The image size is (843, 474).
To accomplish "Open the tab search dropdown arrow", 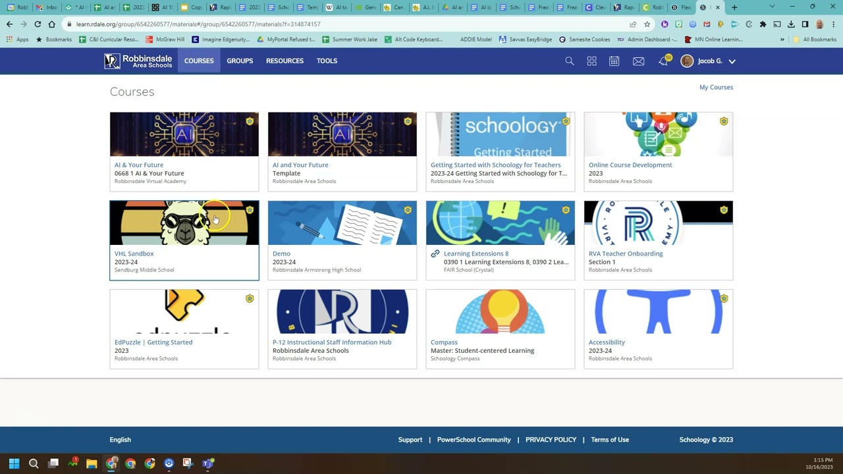I will [772, 7].
